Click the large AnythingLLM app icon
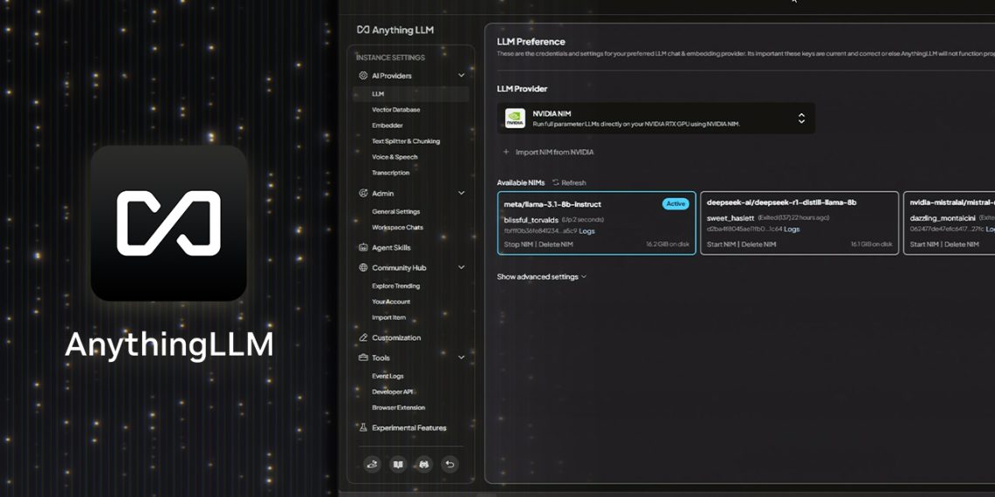This screenshot has height=497, width=995. tap(168, 223)
